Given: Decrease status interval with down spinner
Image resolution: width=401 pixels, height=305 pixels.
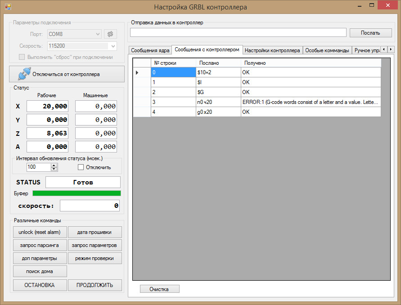Looking at the screenshot, I should pos(54,169).
